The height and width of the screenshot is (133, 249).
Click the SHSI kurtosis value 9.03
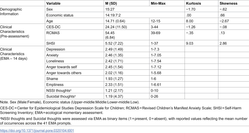190,43
